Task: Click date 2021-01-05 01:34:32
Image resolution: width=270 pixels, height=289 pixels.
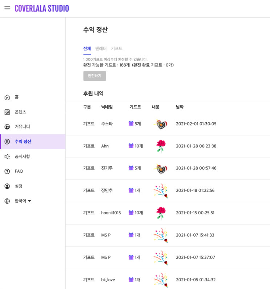Action: [x=196, y=280]
